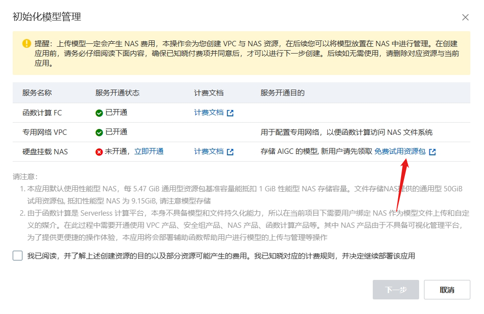This screenshot has width=484, height=314.
Task: Click external-link icon beside FC 计费文档
Action: coord(230,113)
